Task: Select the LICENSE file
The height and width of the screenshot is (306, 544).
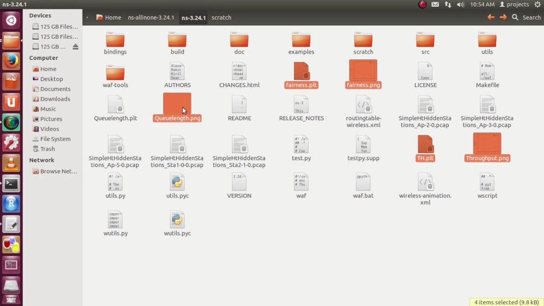Action: tap(425, 76)
